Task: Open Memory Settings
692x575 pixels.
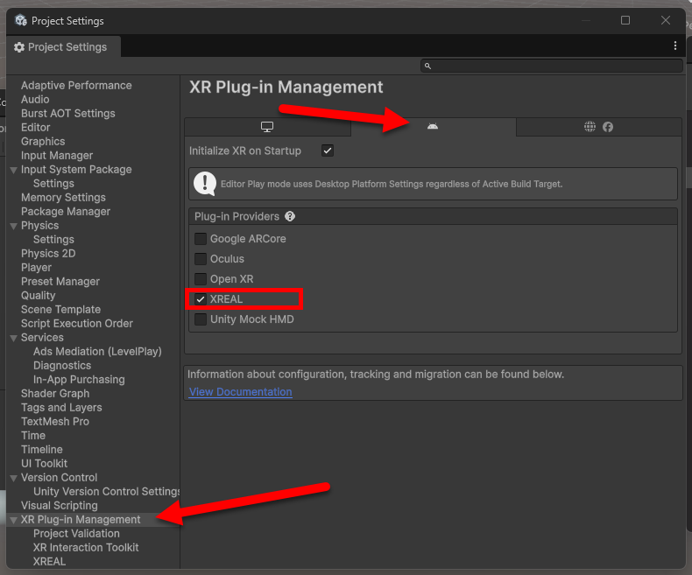Action: 63,198
